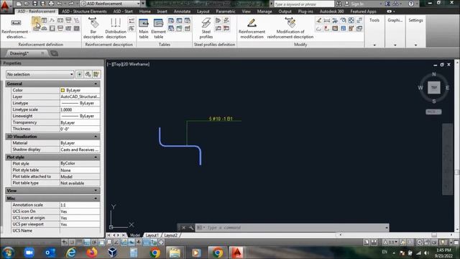
Task: Collapse the General properties section
Action: 96,83
